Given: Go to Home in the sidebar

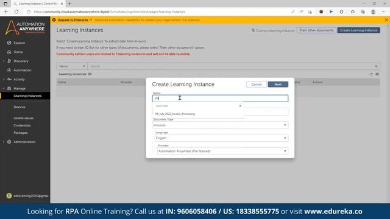Looking at the screenshot, I should coord(18,52).
